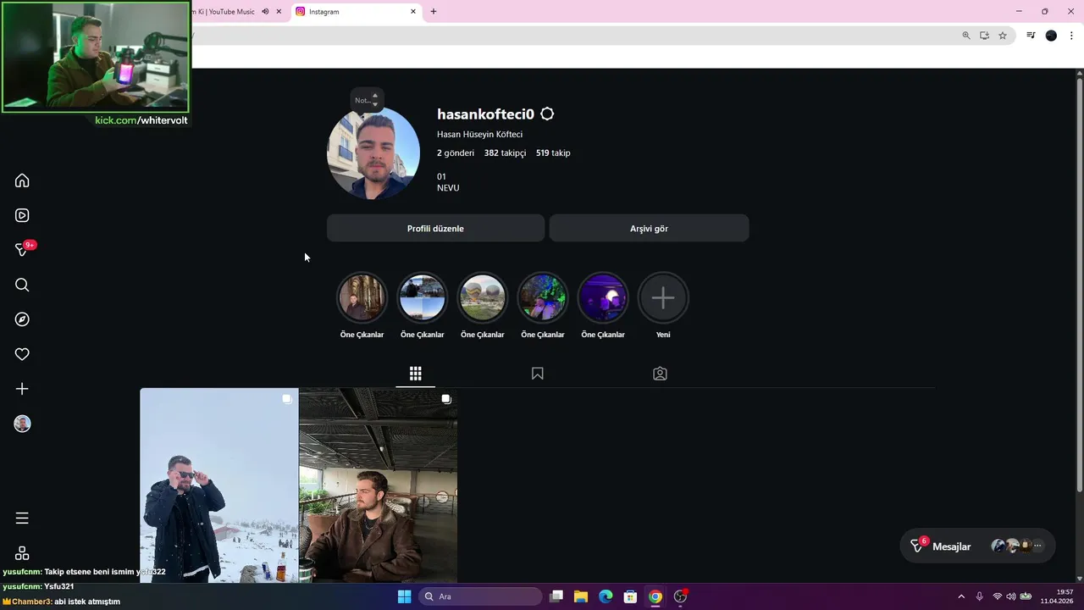Close the YouTube Music tab
Image resolution: width=1084 pixels, height=610 pixels.
[279, 12]
